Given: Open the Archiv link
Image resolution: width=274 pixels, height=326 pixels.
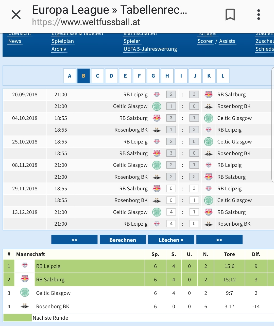Looking at the screenshot, I should (x=59, y=49).
